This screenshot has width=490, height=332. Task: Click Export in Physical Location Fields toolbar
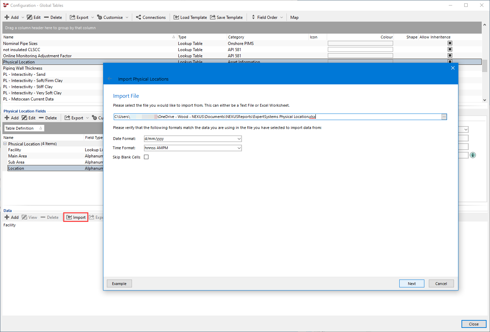[74, 118]
